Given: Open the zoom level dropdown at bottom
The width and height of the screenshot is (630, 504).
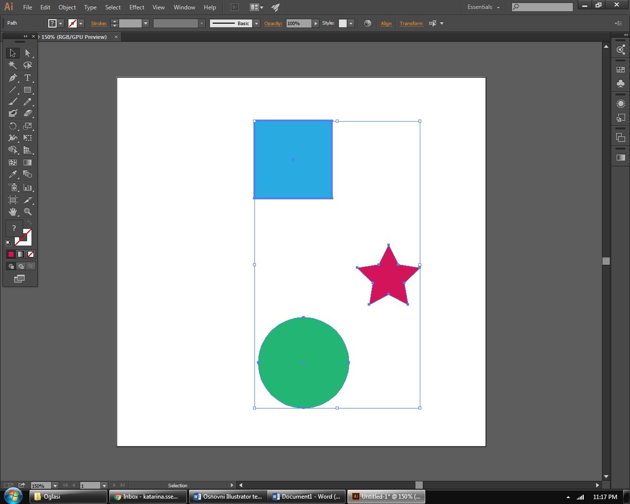Looking at the screenshot, I should tap(55, 486).
